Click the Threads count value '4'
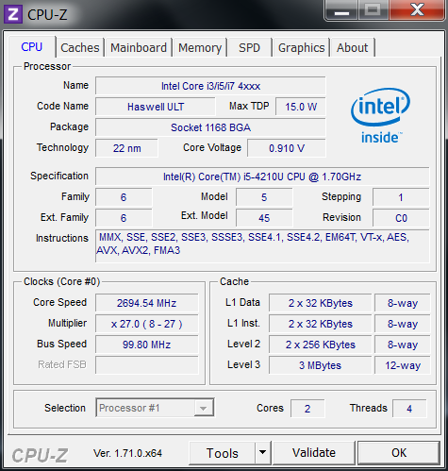 [409, 409]
